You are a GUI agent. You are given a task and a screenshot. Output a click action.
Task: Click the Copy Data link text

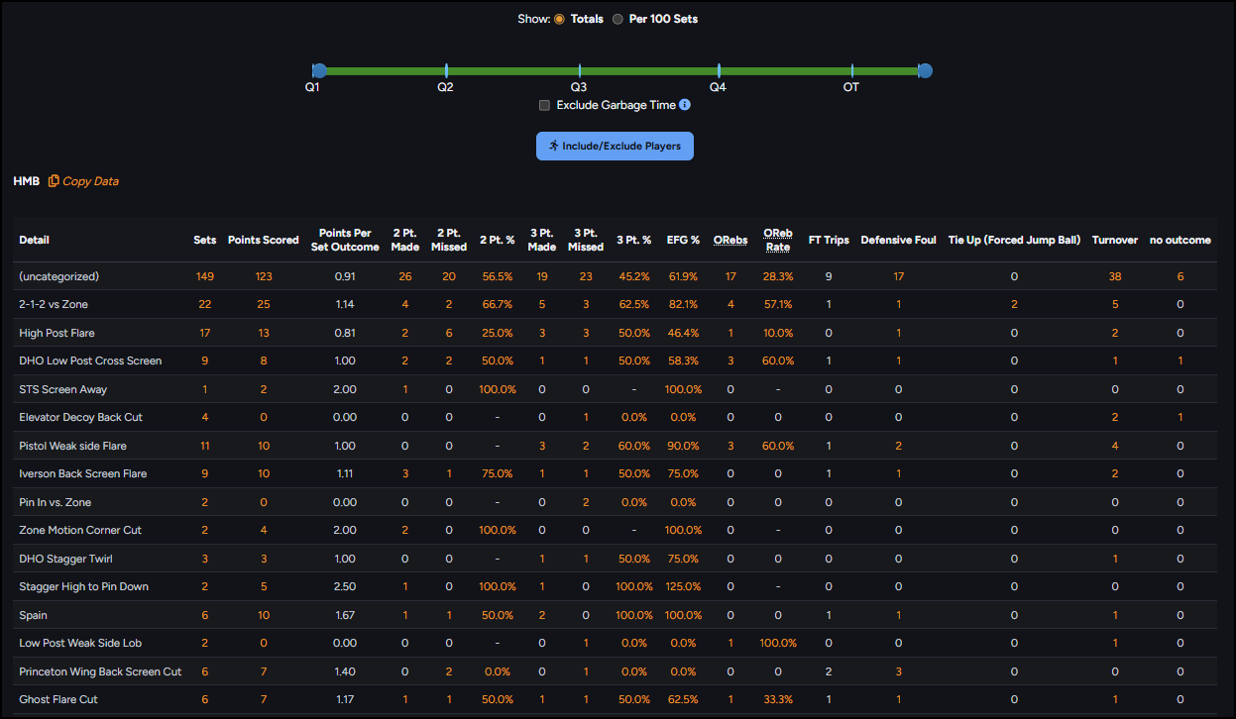click(90, 181)
